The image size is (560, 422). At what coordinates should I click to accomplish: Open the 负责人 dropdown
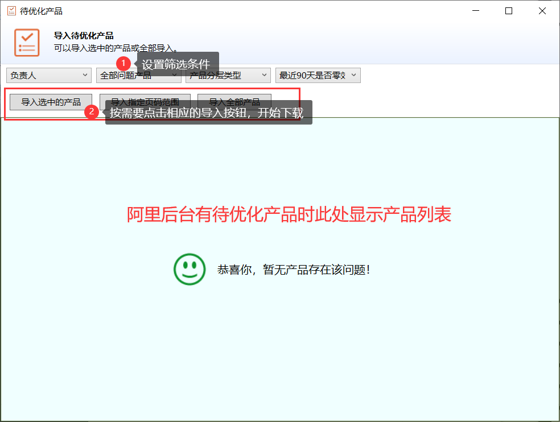pyautogui.click(x=48, y=75)
